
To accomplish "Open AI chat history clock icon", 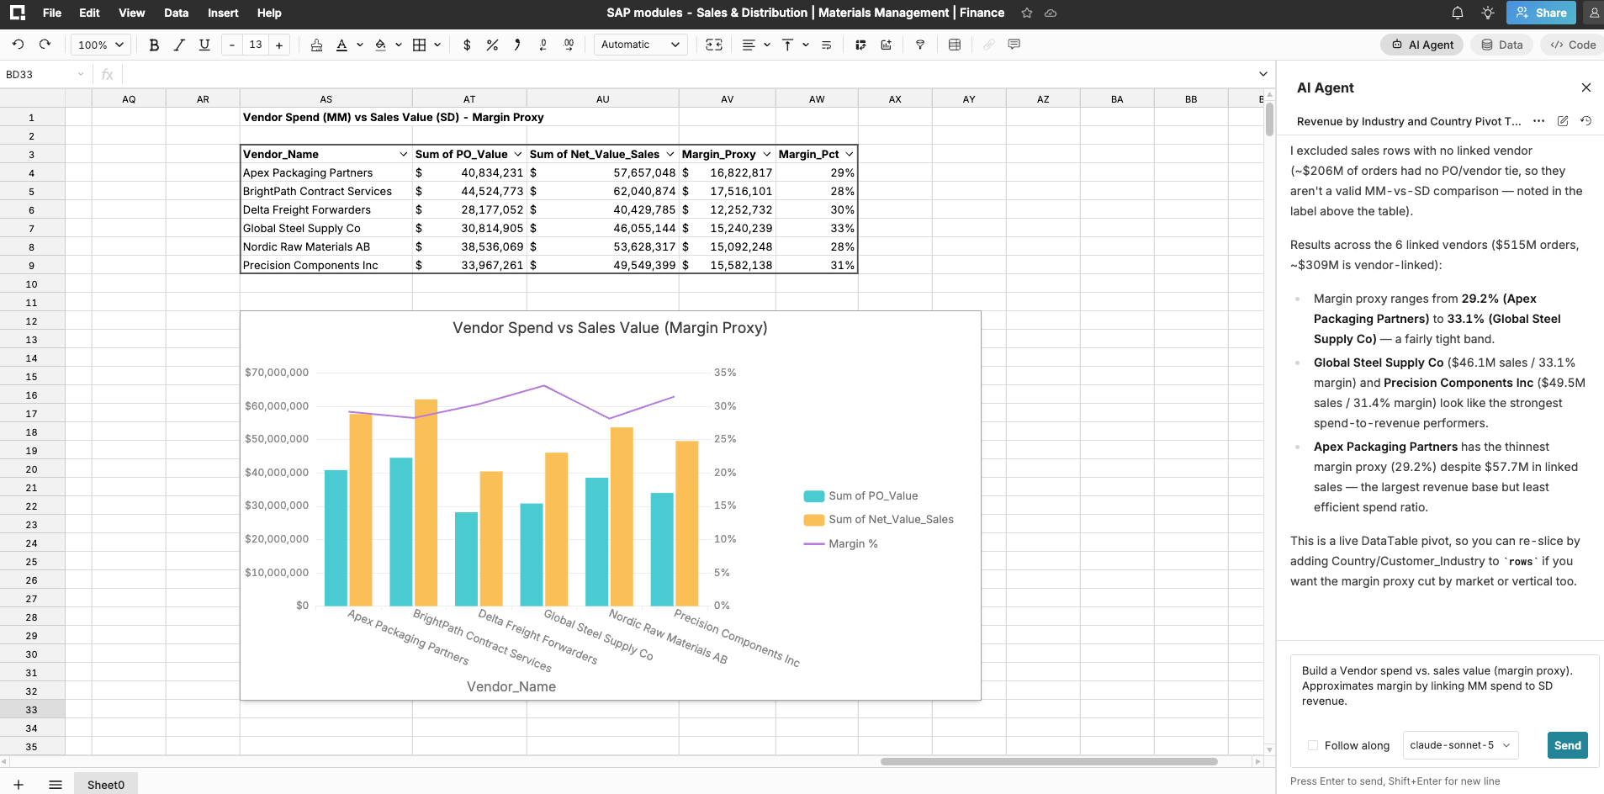I will pyautogui.click(x=1586, y=121).
